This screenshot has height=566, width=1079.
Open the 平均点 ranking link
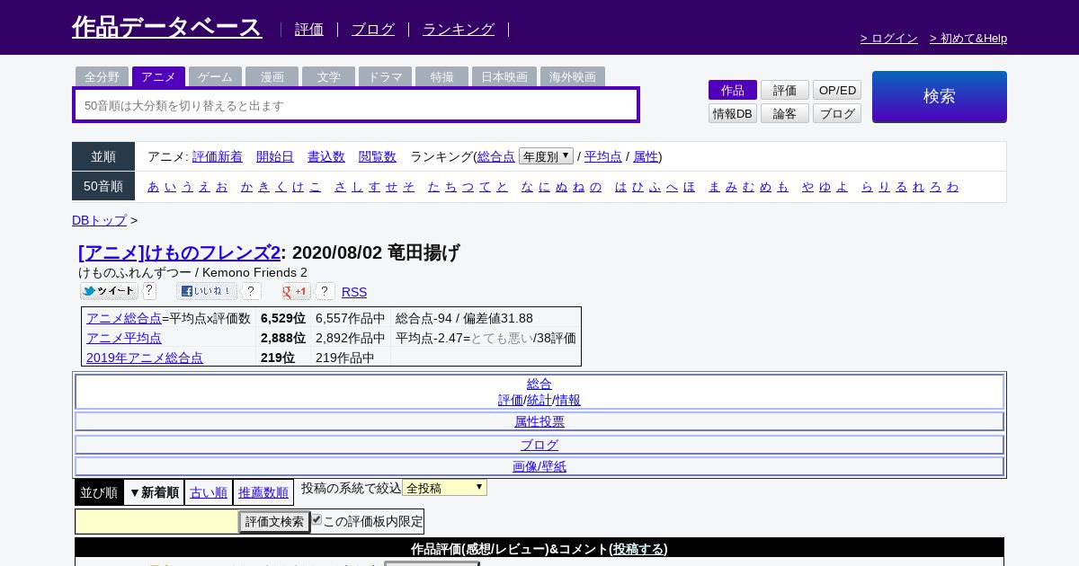pos(603,156)
